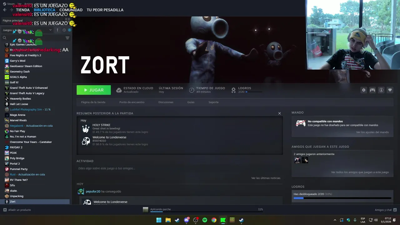
Task: Open TU PEOR PESADILLA profile tab
Action: (105, 10)
